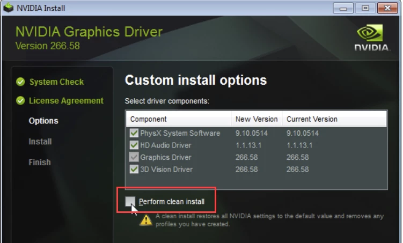Click the Version 266.58 header text
Image resolution: width=403 pixels, height=243 pixels.
48,46
